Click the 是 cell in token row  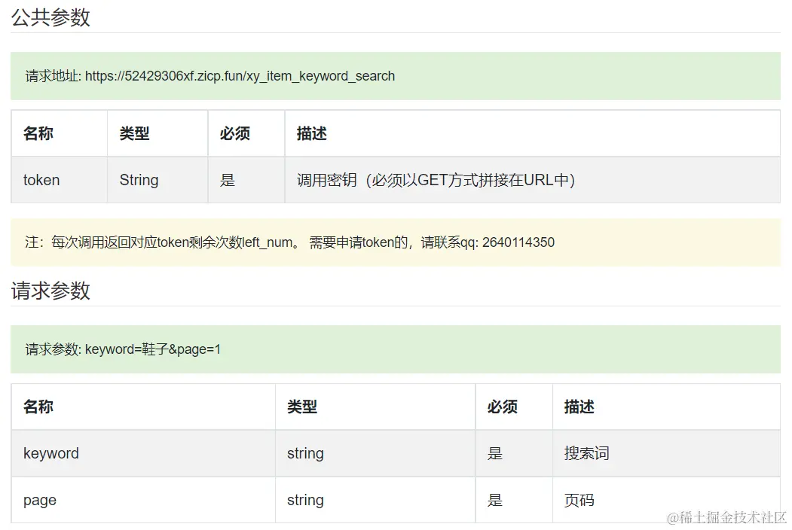[x=246, y=180]
